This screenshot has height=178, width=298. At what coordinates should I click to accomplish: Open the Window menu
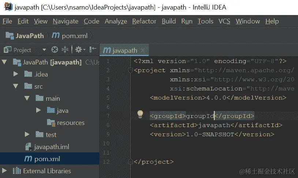[x=248, y=21]
